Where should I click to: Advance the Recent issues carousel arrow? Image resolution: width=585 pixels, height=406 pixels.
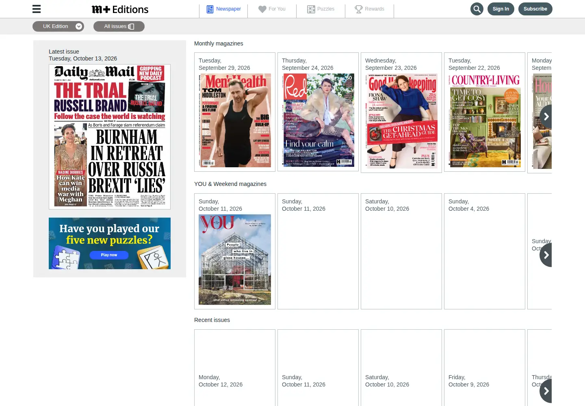pyautogui.click(x=546, y=391)
